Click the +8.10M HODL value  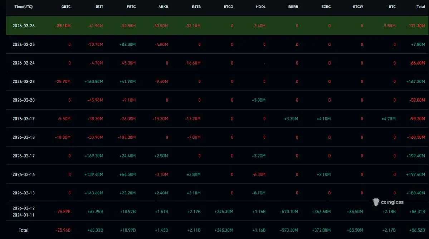[x=259, y=193]
